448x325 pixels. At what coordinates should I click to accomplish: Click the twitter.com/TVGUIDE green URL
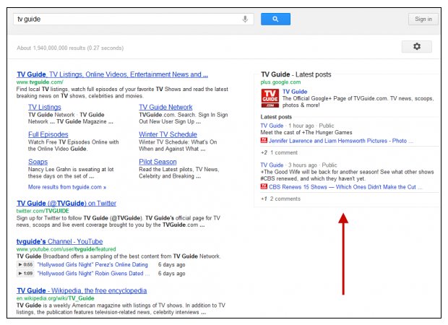click(x=43, y=211)
